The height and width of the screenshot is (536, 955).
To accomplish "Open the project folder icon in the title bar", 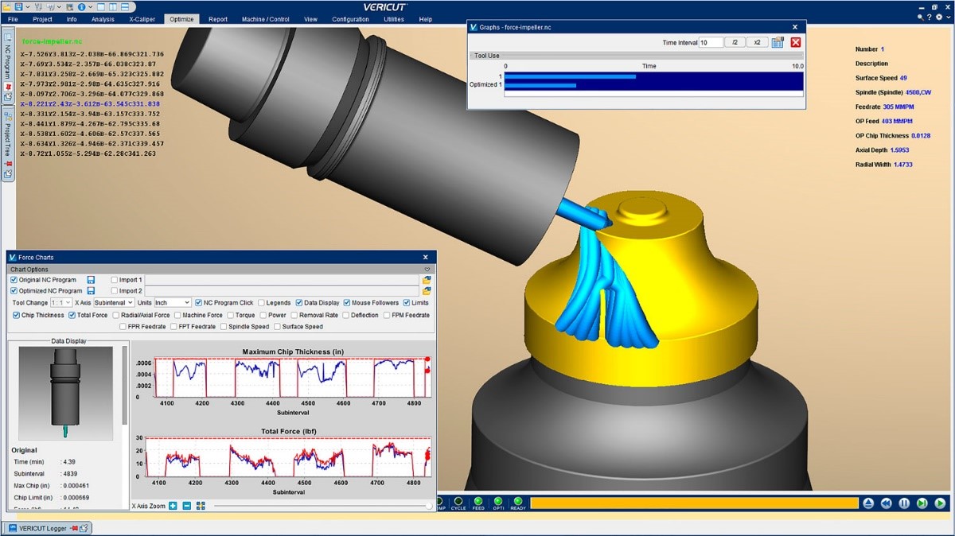I will (7, 6).
